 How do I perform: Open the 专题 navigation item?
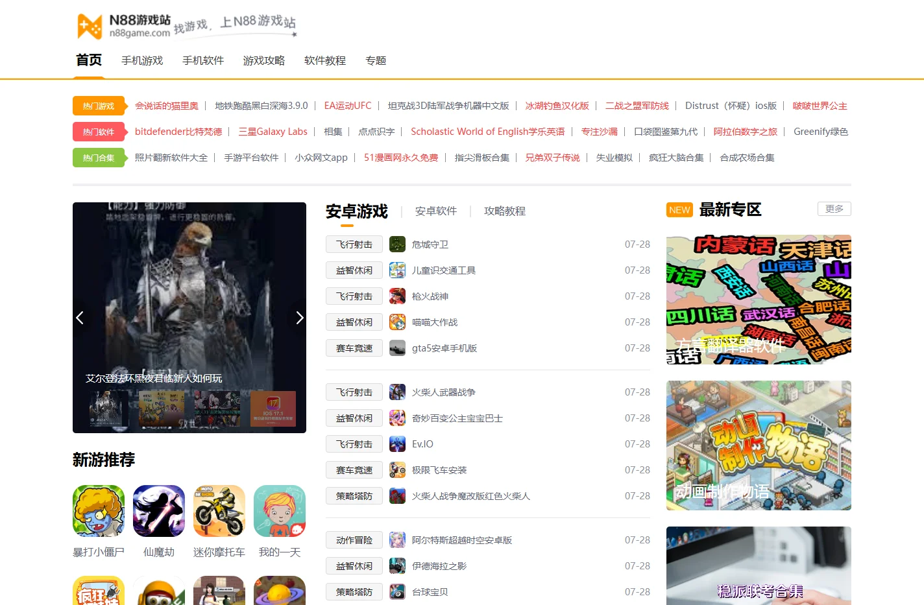[376, 60]
